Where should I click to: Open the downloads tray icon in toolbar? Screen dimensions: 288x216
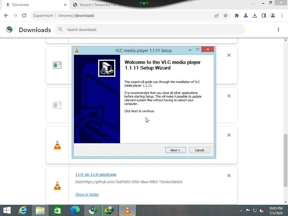pyautogui.click(x=255, y=16)
